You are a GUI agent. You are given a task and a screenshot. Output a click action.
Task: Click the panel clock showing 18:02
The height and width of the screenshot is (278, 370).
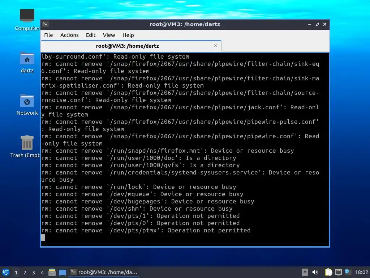(361, 272)
